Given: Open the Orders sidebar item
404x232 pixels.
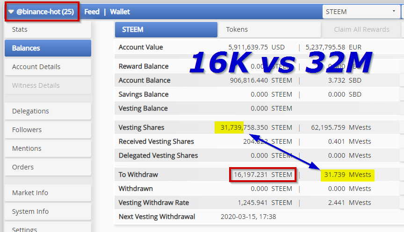Looking at the screenshot, I should tap(48, 167).
